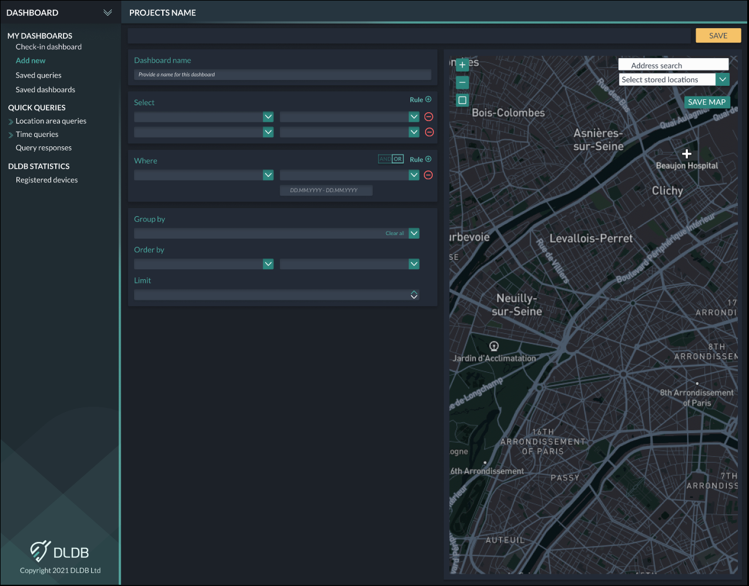The height and width of the screenshot is (586, 749).
Task: Click the Neuilly-sur-Seine map label
Action: tap(517, 305)
